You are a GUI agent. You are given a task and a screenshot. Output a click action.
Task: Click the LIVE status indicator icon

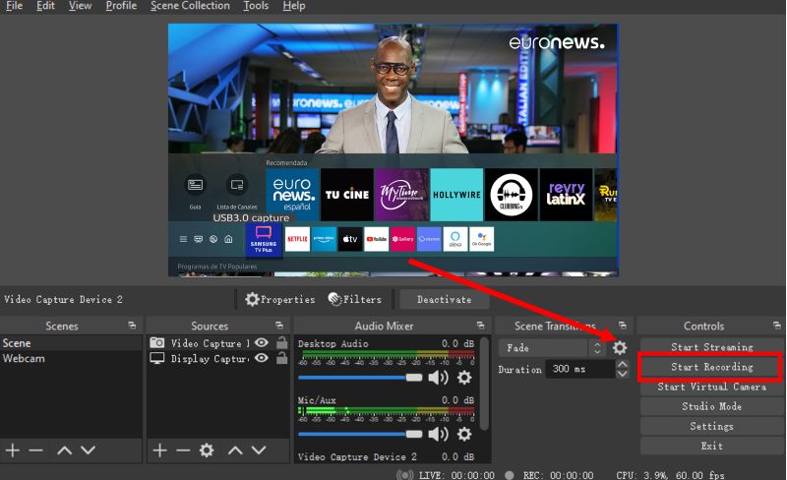[x=405, y=474]
